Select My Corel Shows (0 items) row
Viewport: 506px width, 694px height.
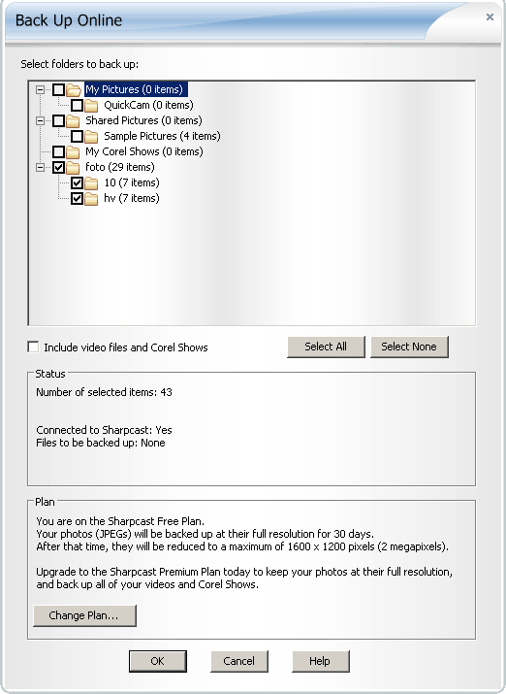tap(144, 151)
